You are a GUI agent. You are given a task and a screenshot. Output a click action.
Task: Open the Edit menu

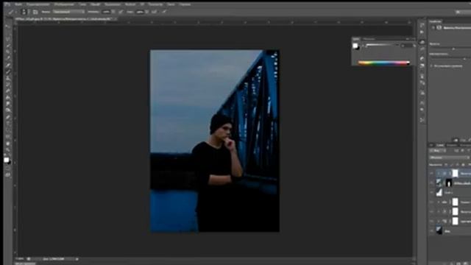(38, 4)
